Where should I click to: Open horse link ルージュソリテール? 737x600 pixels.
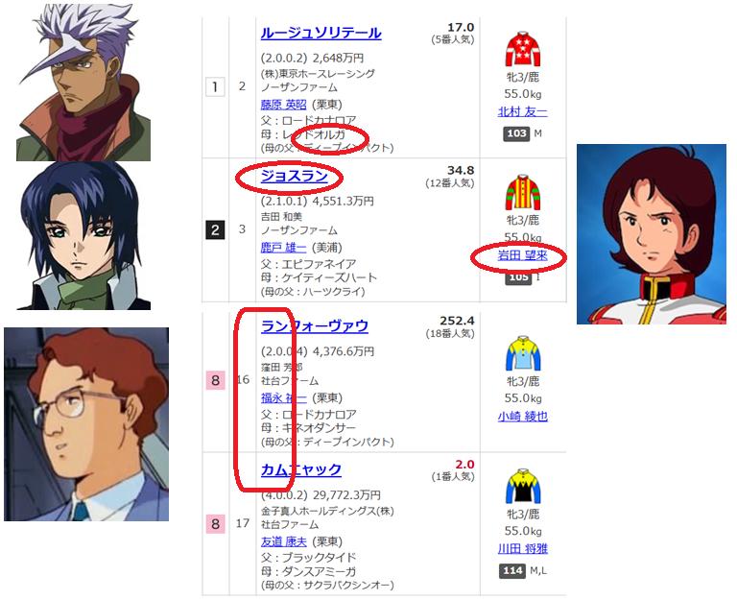pyautogui.click(x=321, y=33)
